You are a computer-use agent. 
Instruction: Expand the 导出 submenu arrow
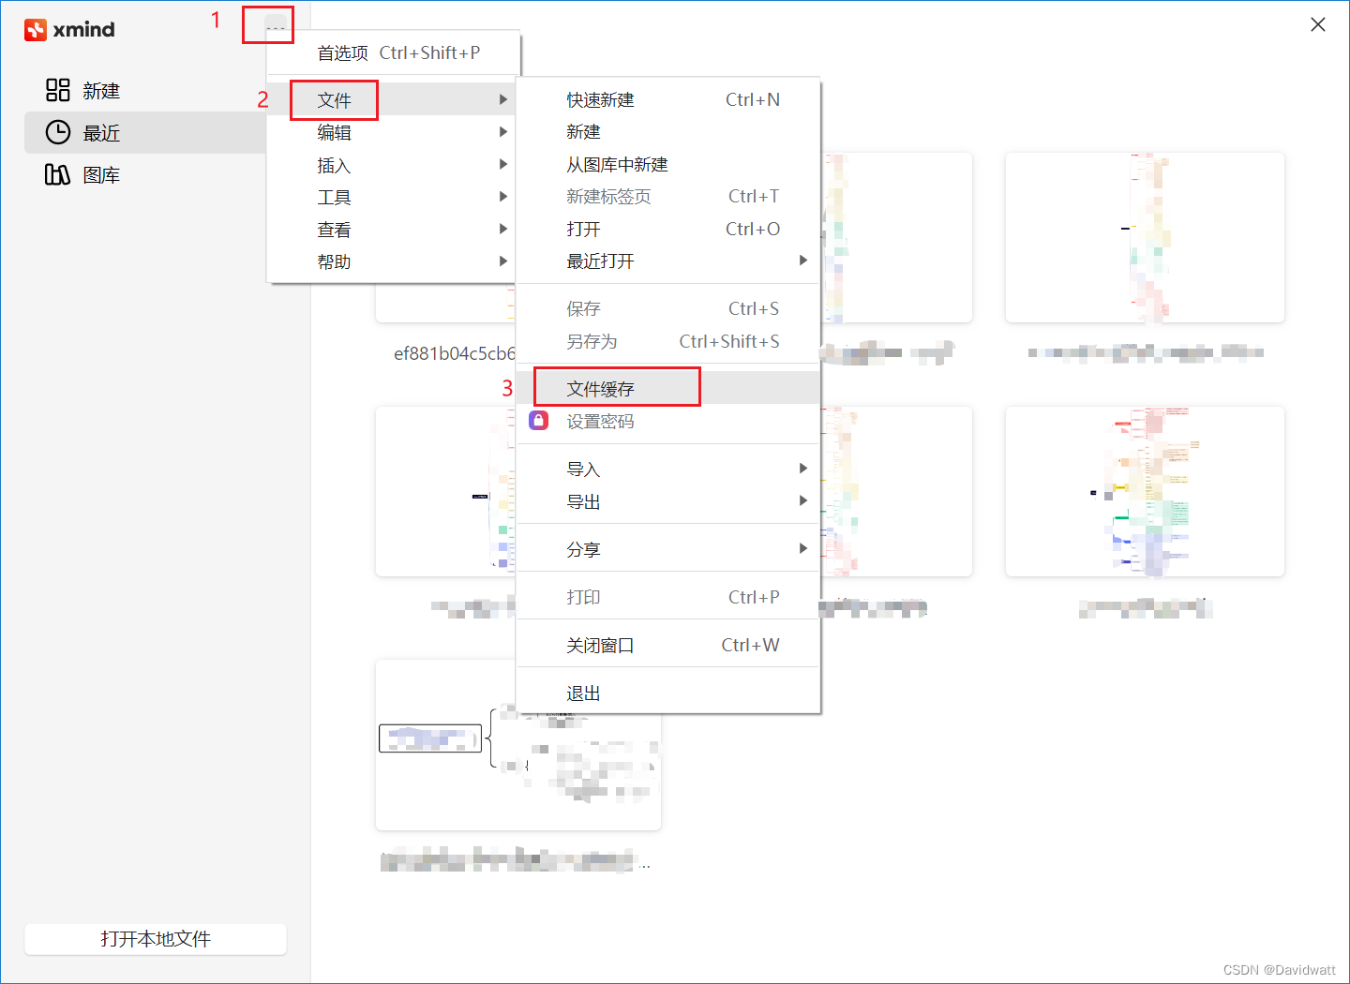803,501
